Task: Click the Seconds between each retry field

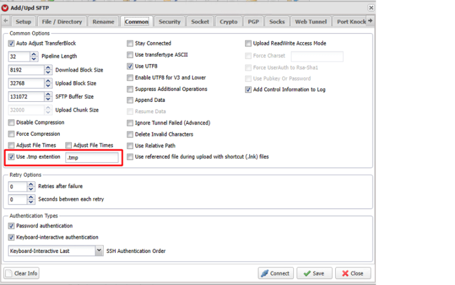Action: coord(17,200)
